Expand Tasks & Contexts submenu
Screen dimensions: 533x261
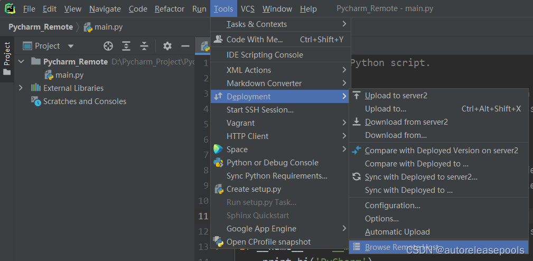point(344,24)
